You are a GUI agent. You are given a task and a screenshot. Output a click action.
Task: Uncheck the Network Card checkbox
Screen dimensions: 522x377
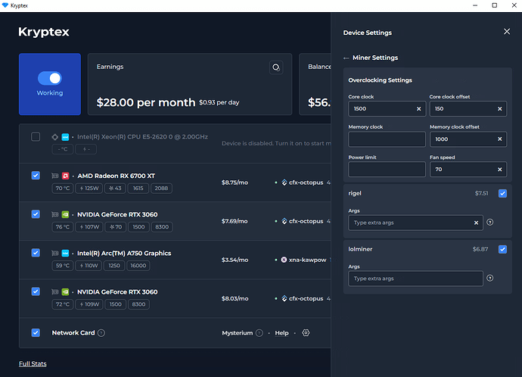click(36, 332)
